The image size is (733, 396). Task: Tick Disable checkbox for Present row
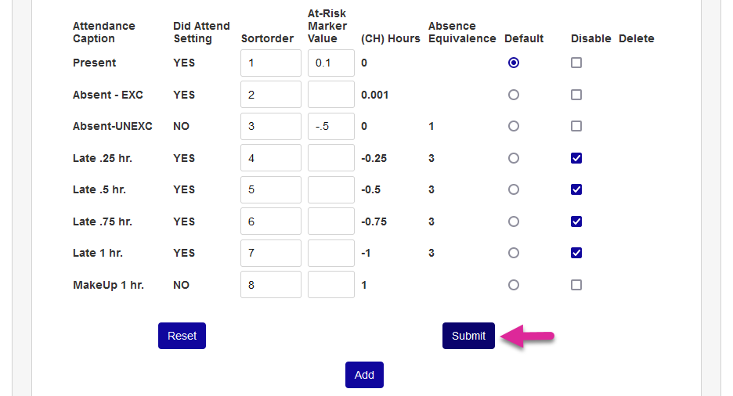[x=576, y=63]
